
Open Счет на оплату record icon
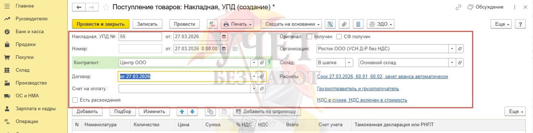262,88
